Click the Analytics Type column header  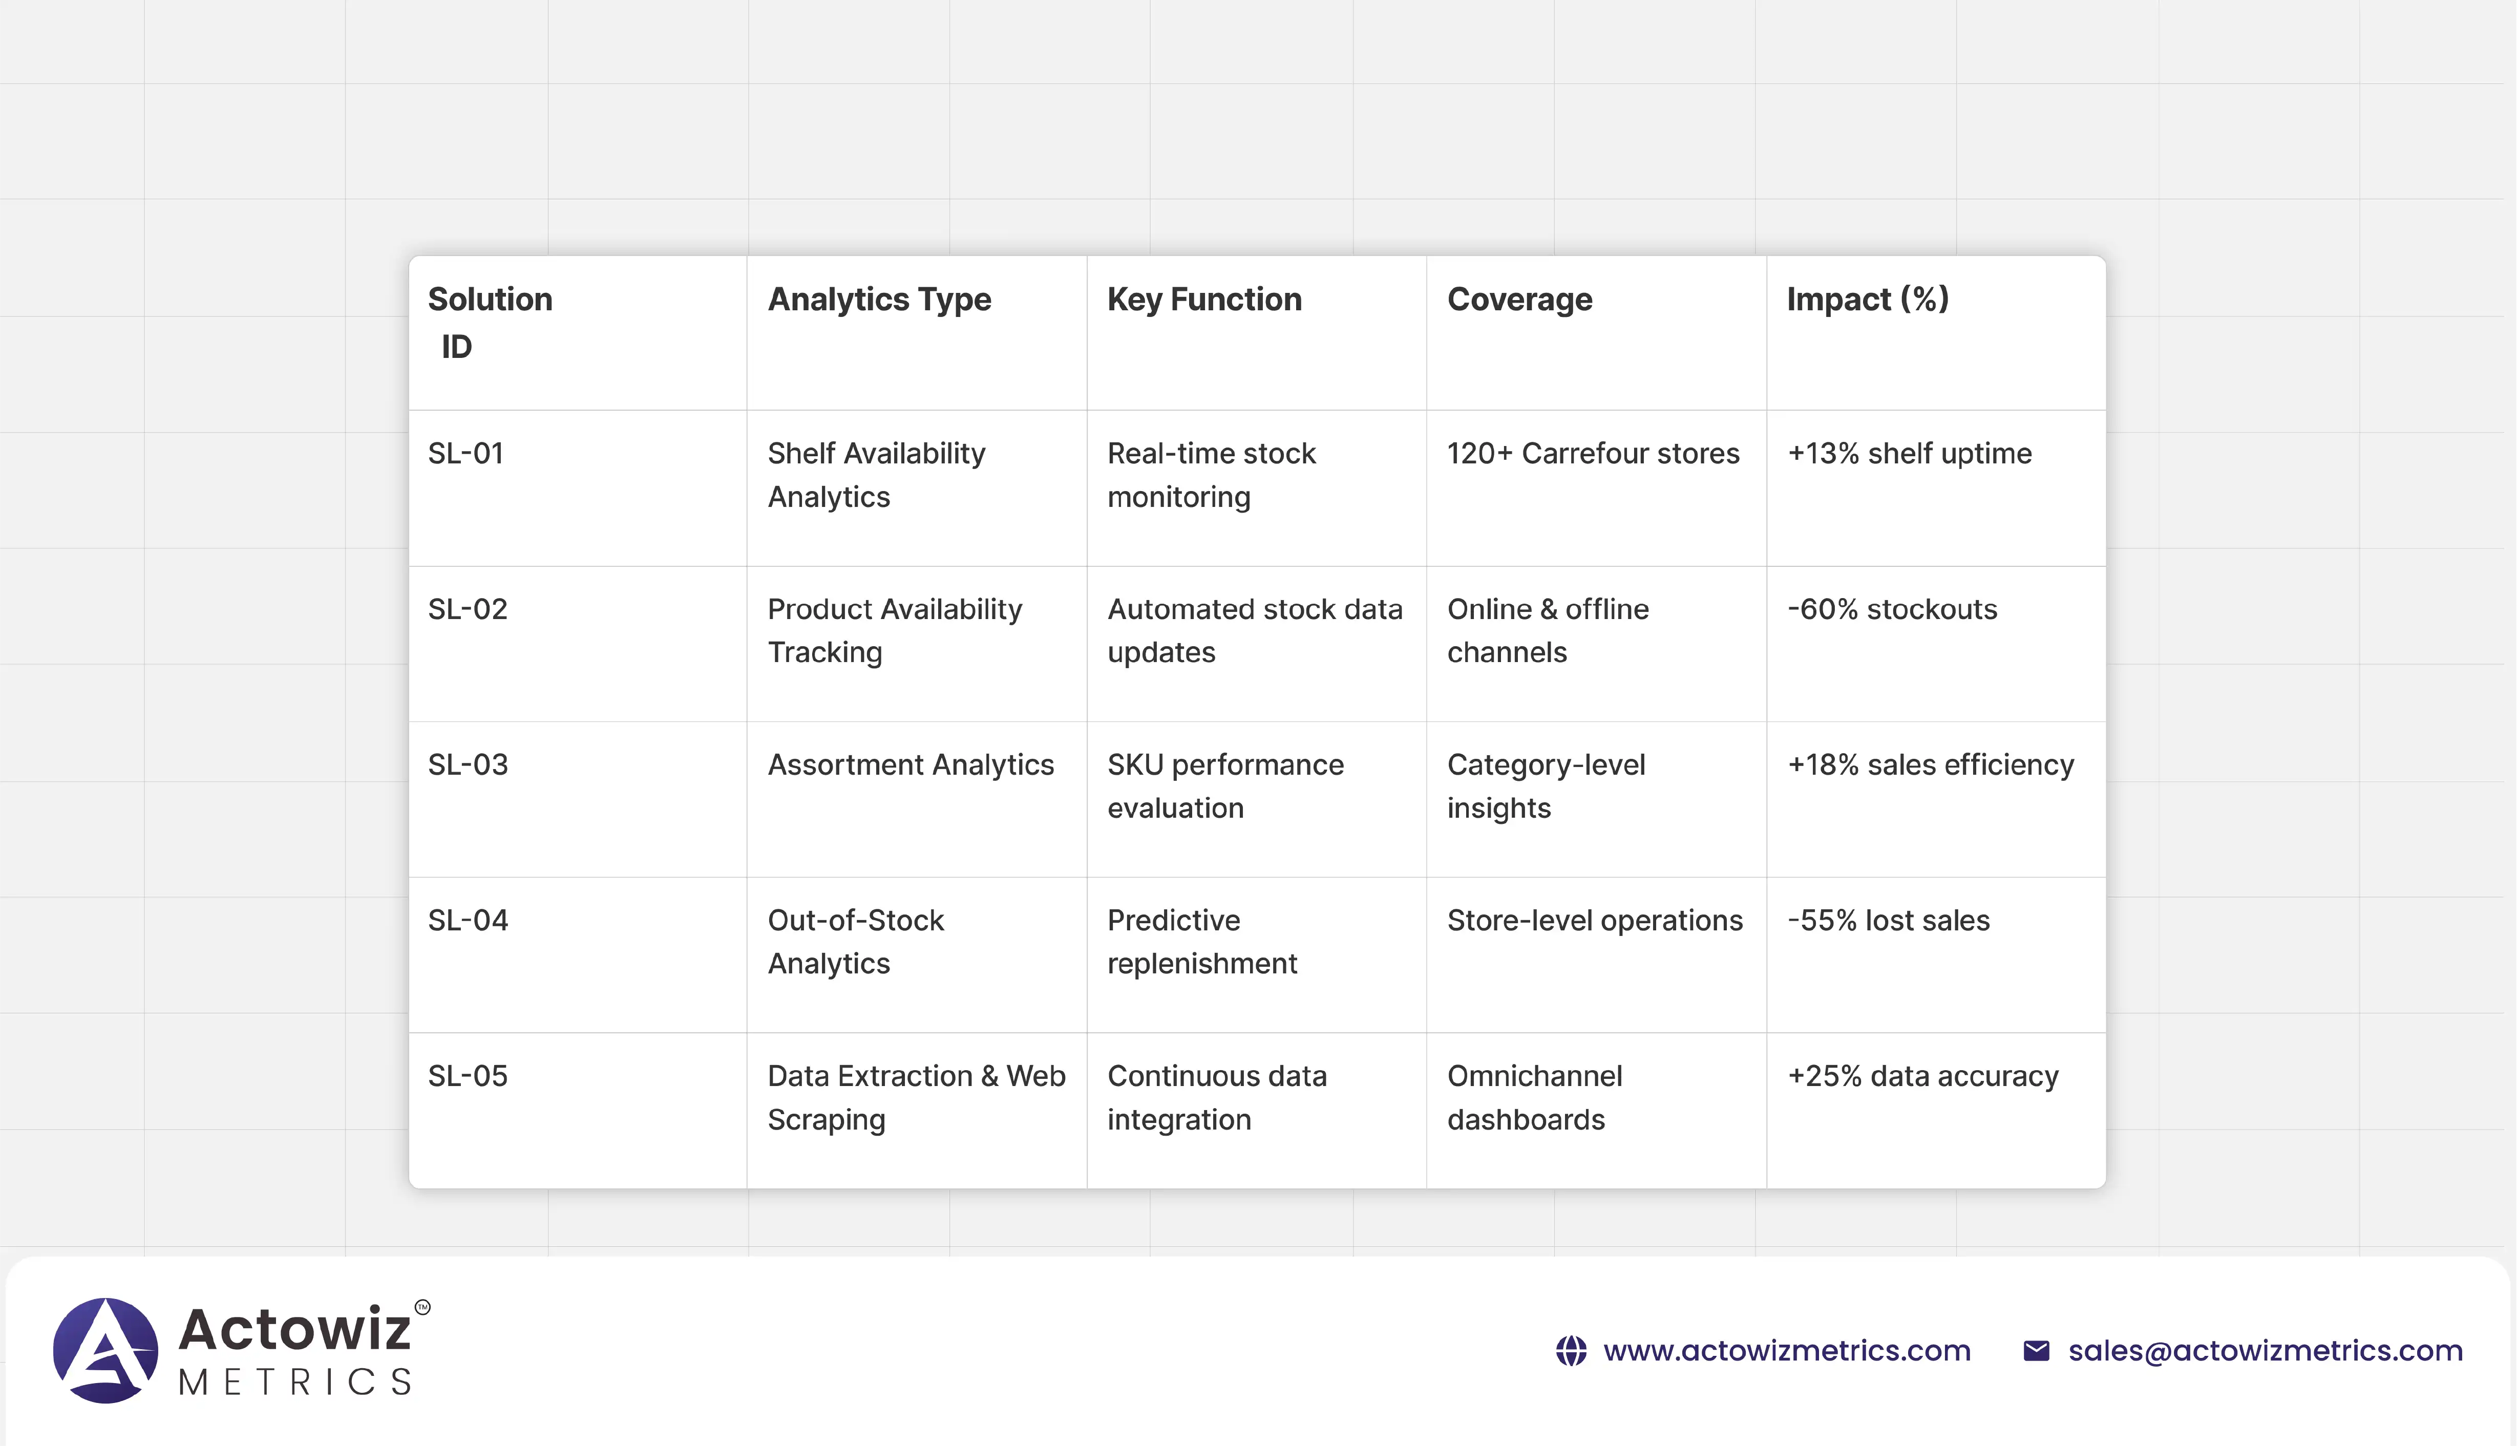point(878,299)
